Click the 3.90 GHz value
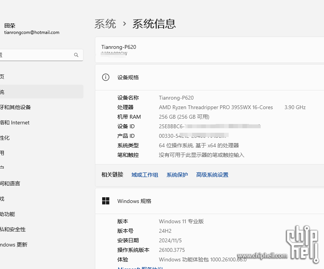The width and height of the screenshot is (324, 269). pyautogui.click(x=295, y=107)
